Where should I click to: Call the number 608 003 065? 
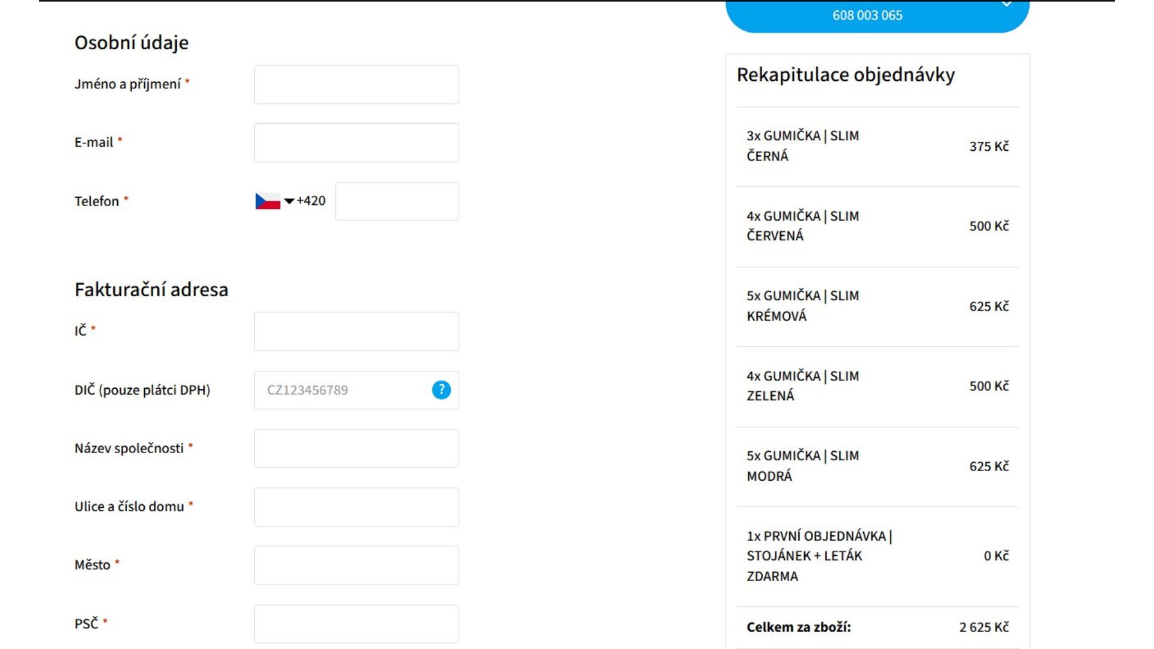coord(867,15)
